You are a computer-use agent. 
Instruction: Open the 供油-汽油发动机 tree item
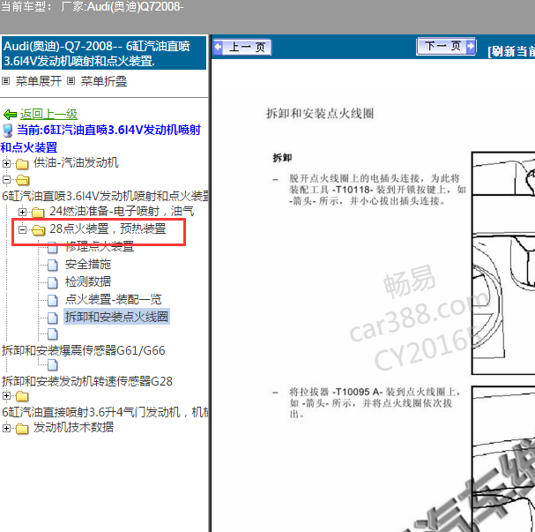pyautogui.click(x=76, y=162)
